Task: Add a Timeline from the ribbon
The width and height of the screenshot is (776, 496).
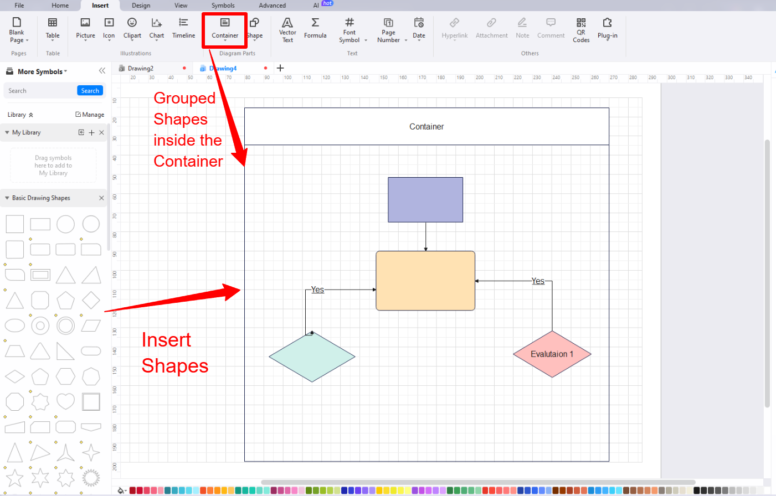Action: click(x=183, y=29)
